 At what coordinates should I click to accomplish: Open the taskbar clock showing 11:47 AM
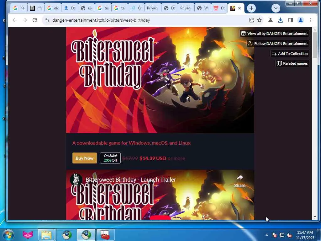pos(305,235)
